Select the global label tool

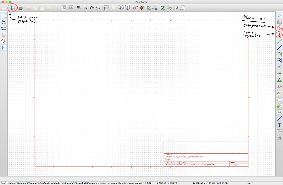point(279,86)
